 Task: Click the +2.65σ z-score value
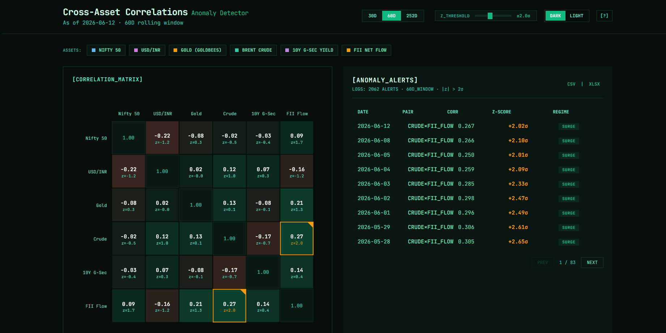pos(518,242)
